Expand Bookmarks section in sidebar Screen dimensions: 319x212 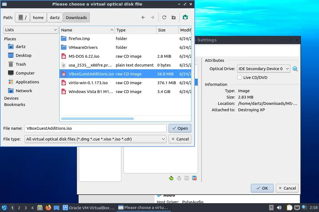(x=15, y=105)
